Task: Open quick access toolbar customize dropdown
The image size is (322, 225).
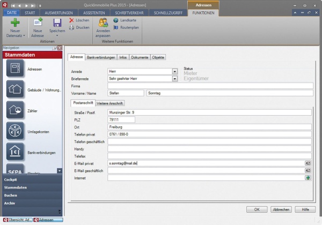Action: pyautogui.click(x=40, y=6)
